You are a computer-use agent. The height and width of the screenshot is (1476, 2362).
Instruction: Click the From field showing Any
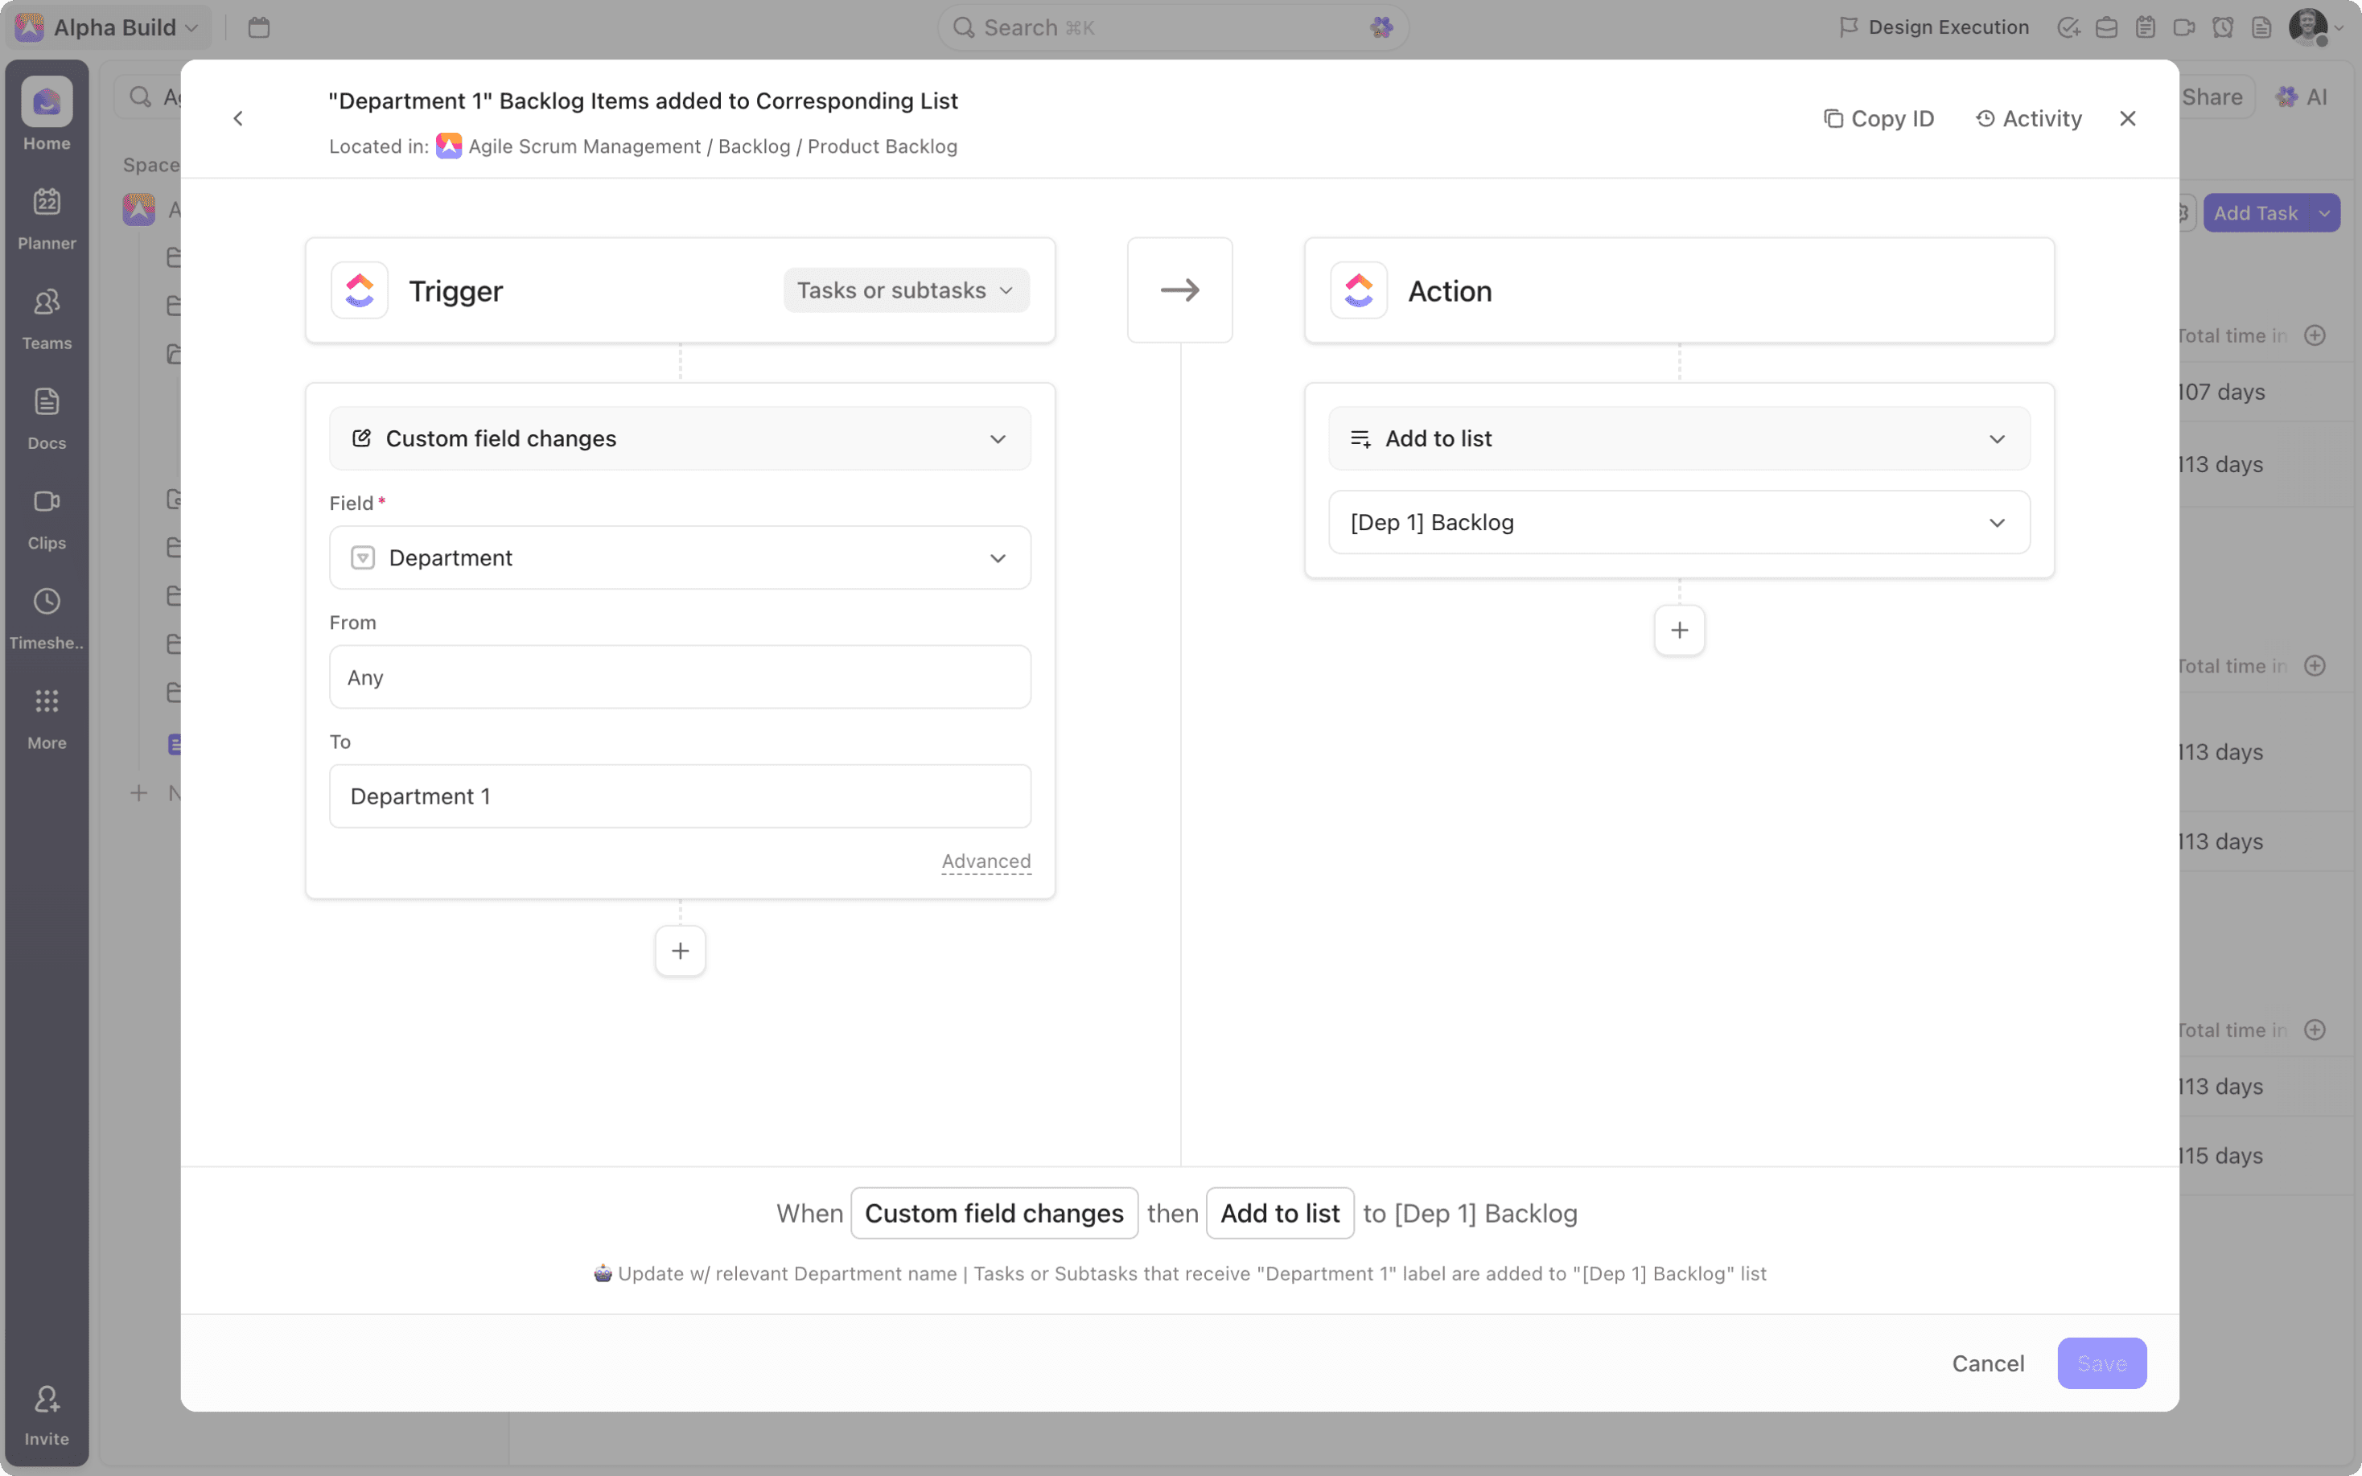pyautogui.click(x=681, y=676)
